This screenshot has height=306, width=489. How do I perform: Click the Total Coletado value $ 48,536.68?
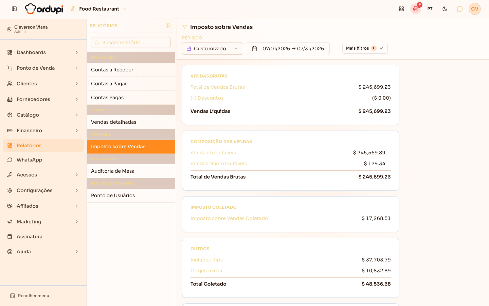click(376, 284)
